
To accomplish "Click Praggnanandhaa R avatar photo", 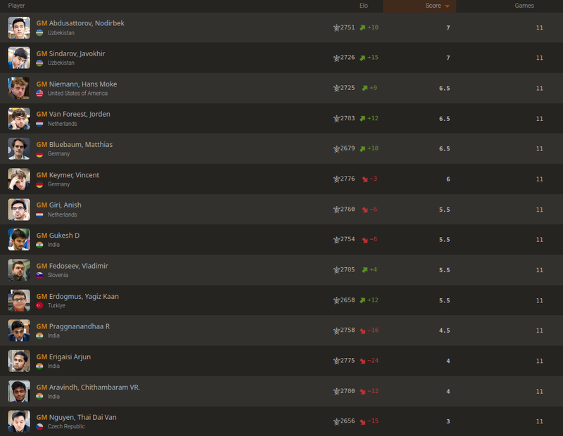I will [19, 331].
